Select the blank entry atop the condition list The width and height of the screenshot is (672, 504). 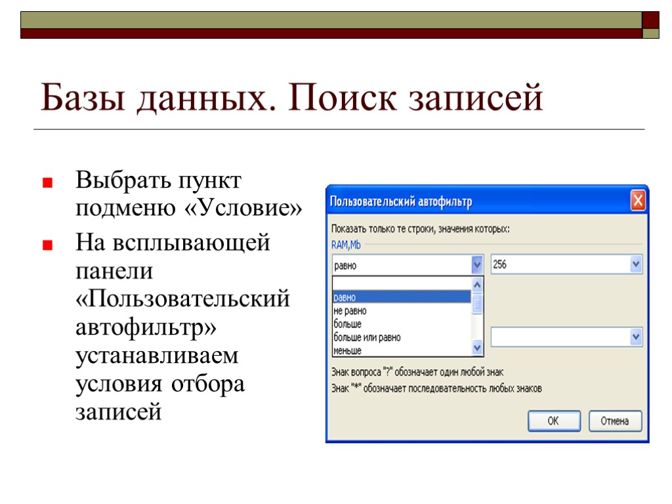[x=402, y=283]
